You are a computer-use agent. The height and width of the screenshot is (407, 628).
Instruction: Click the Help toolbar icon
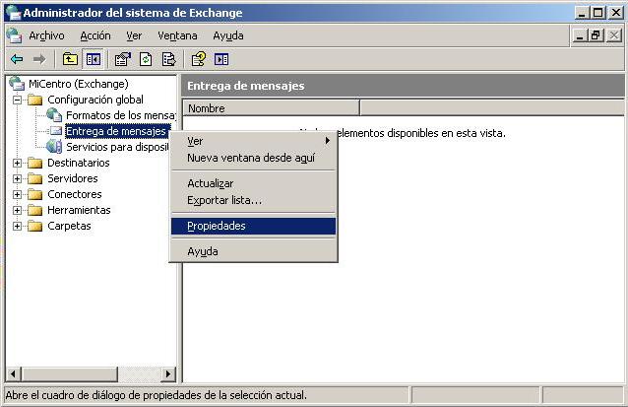(x=198, y=59)
